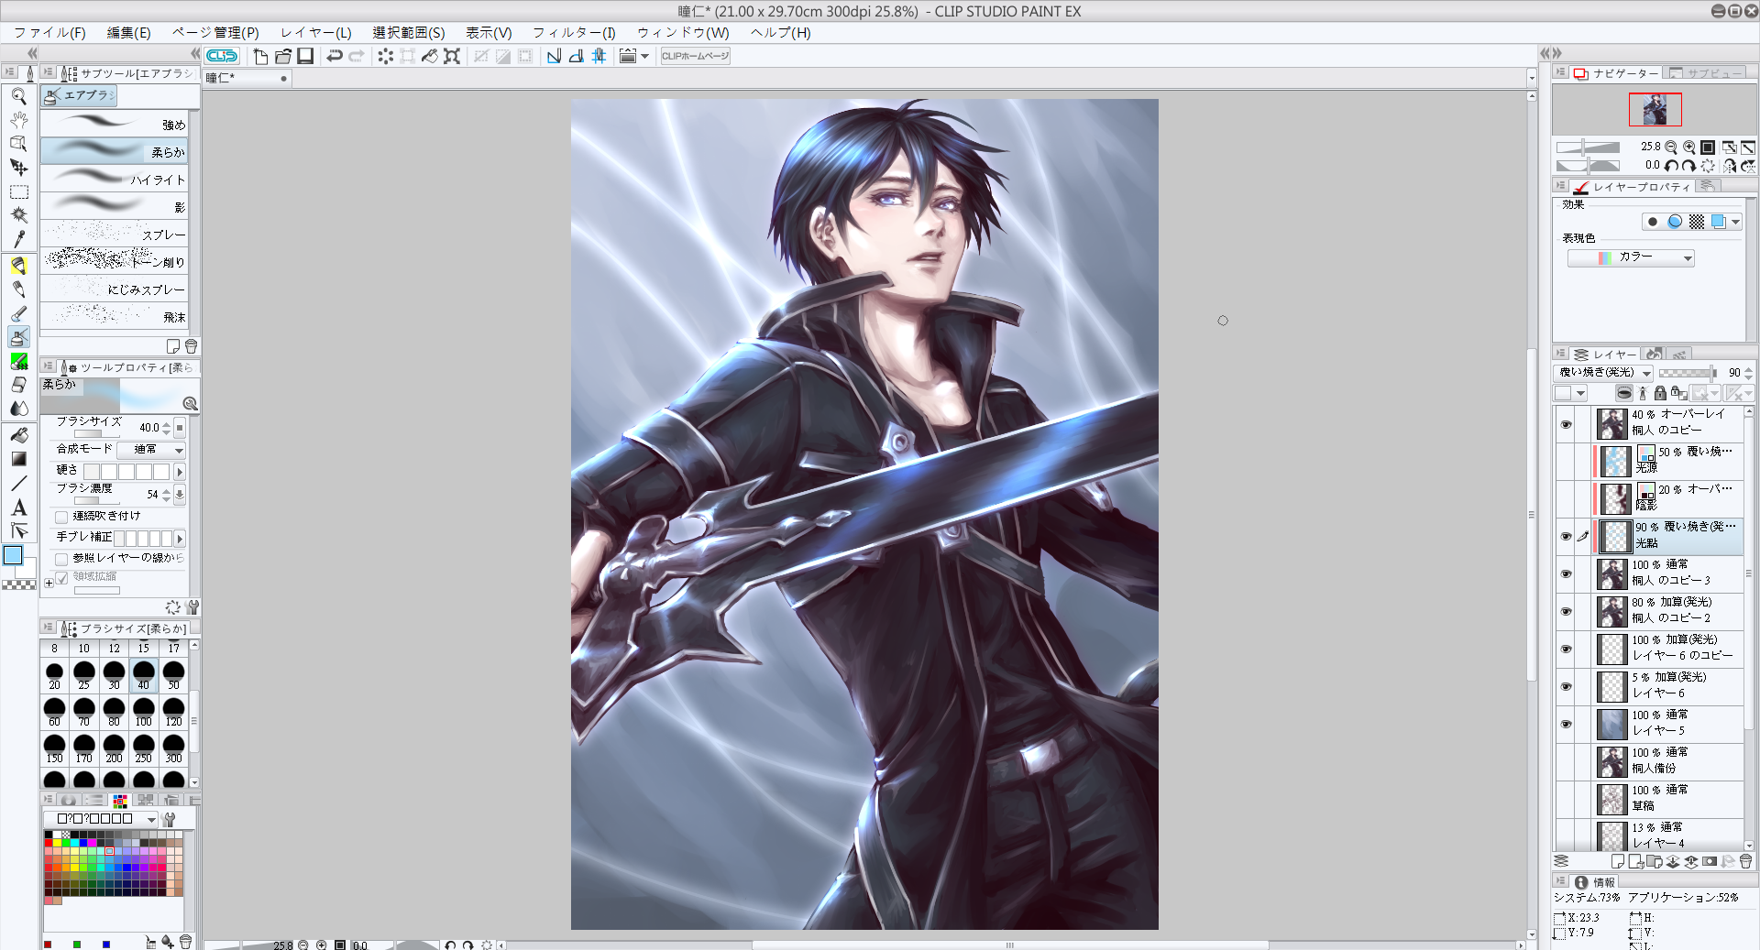Select the Airbrush tool in the tool palette
This screenshot has height=950, width=1760.
point(18,337)
